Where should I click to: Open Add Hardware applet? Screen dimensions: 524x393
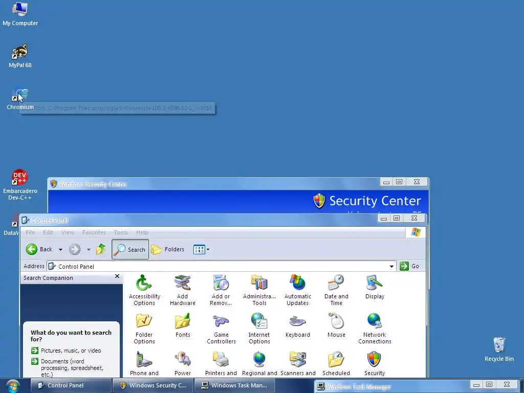click(183, 290)
